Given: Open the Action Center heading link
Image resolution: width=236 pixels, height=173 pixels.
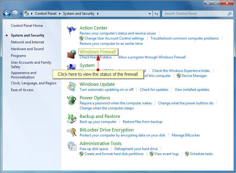Looking at the screenshot, I should click(x=94, y=28).
